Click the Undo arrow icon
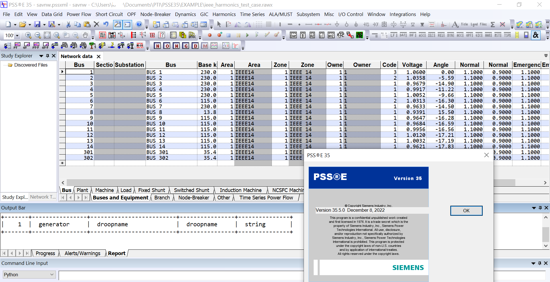 (106, 25)
